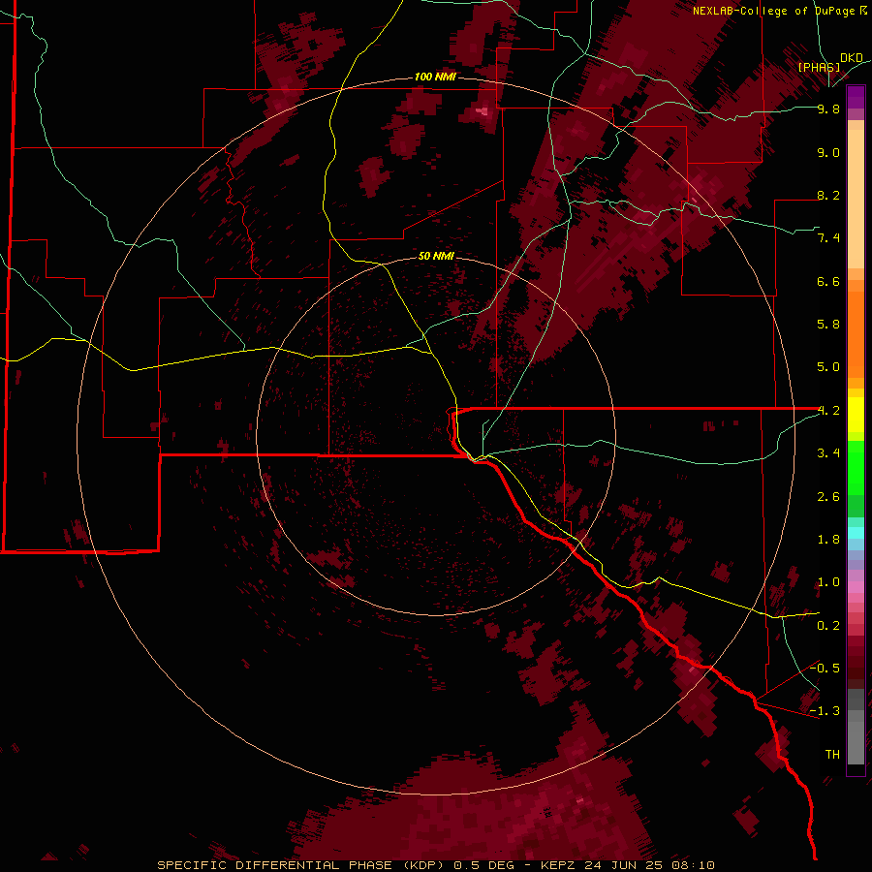Click the -0.5 value on the color scale
The image size is (872, 872).
(x=825, y=669)
